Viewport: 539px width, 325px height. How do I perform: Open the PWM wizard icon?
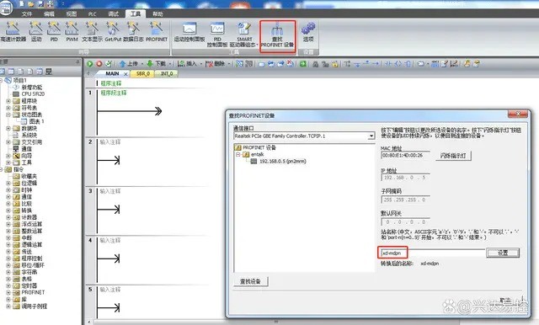pyautogui.click(x=72, y=32)
